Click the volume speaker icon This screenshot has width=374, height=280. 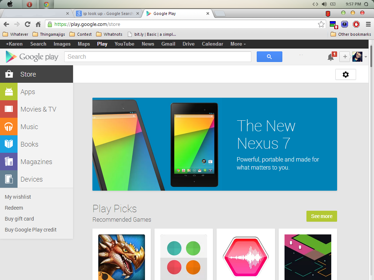(324, 4)
